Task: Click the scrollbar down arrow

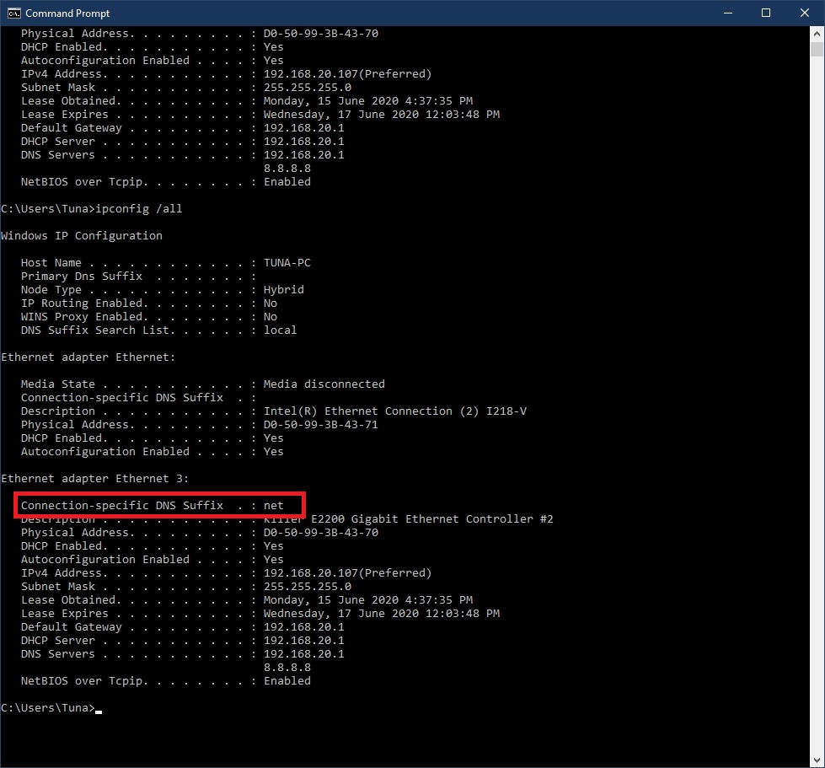Action: pos(817,760)
